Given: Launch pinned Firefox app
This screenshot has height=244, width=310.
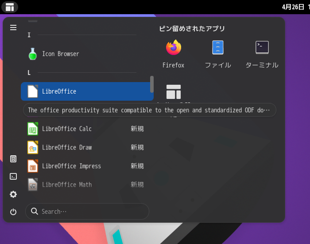Looking at the screenshot, I should pos(174,54).
